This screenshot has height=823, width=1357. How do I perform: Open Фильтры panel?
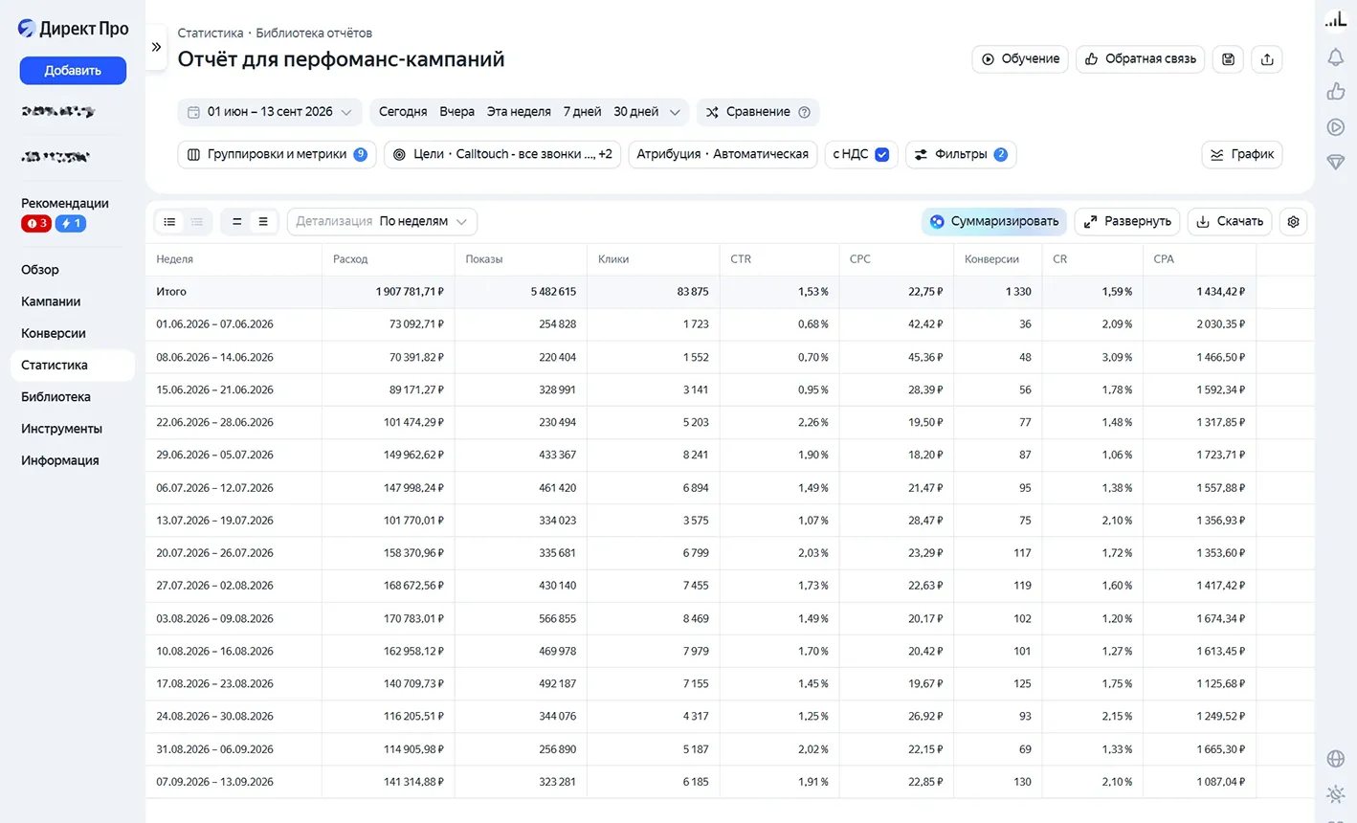(x=961, y=154)
